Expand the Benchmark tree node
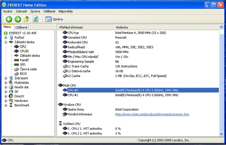 click(x=6, y=105)
